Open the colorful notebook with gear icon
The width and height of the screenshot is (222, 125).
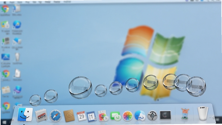click(103, 116)
